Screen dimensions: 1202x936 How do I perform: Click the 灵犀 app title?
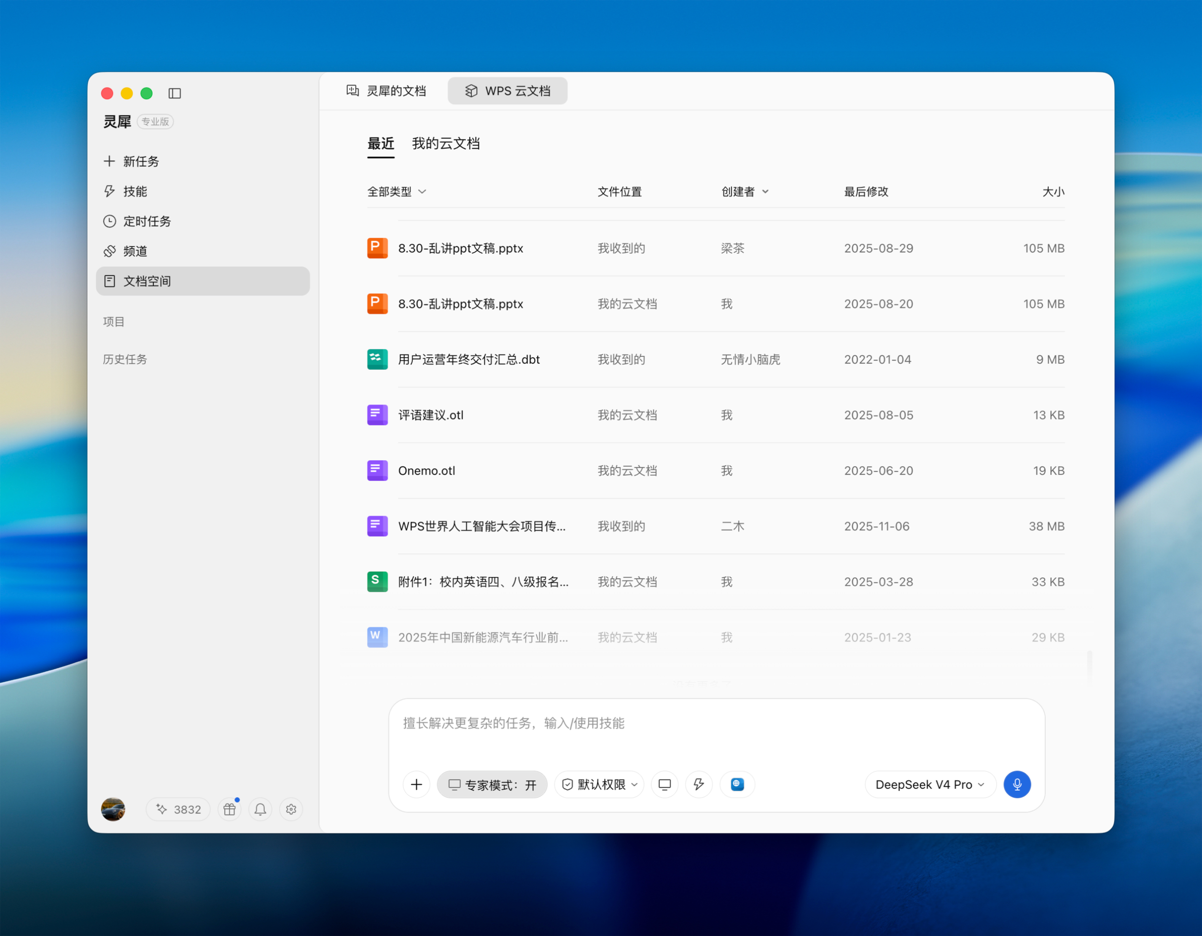point(117,121)
